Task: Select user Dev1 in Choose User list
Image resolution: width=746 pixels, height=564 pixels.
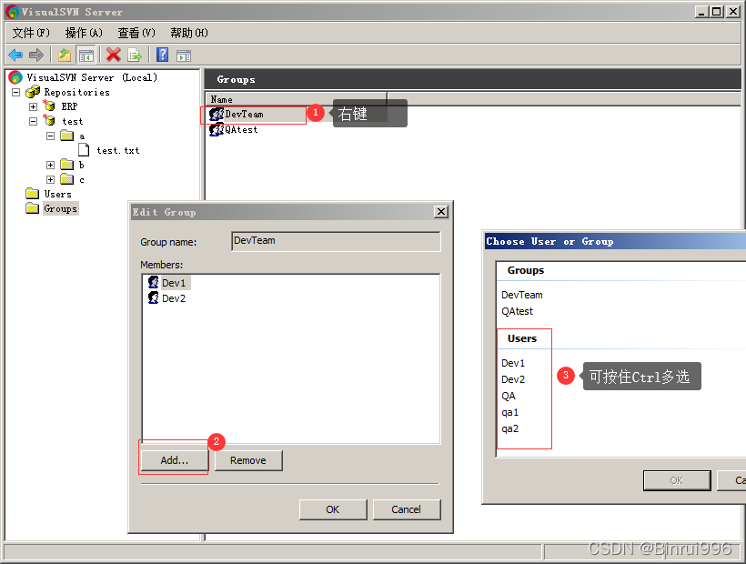Action: tap(513, 363)
